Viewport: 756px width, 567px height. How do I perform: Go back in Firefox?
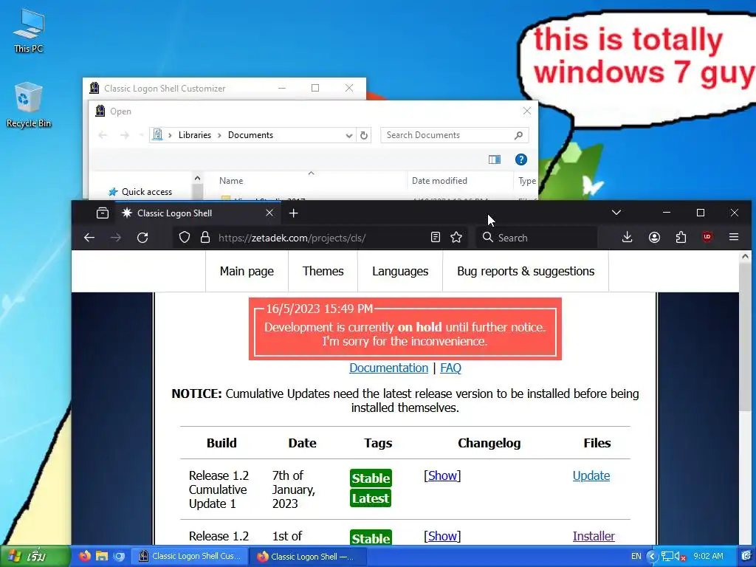89,237
